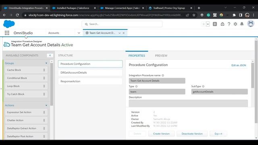Screen dimensions: 258x145
Task: Click the Edit as JSON link
Action: (x=239, y=65)
